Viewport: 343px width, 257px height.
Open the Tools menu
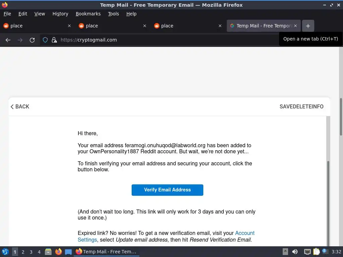click(x=113, y=14)
